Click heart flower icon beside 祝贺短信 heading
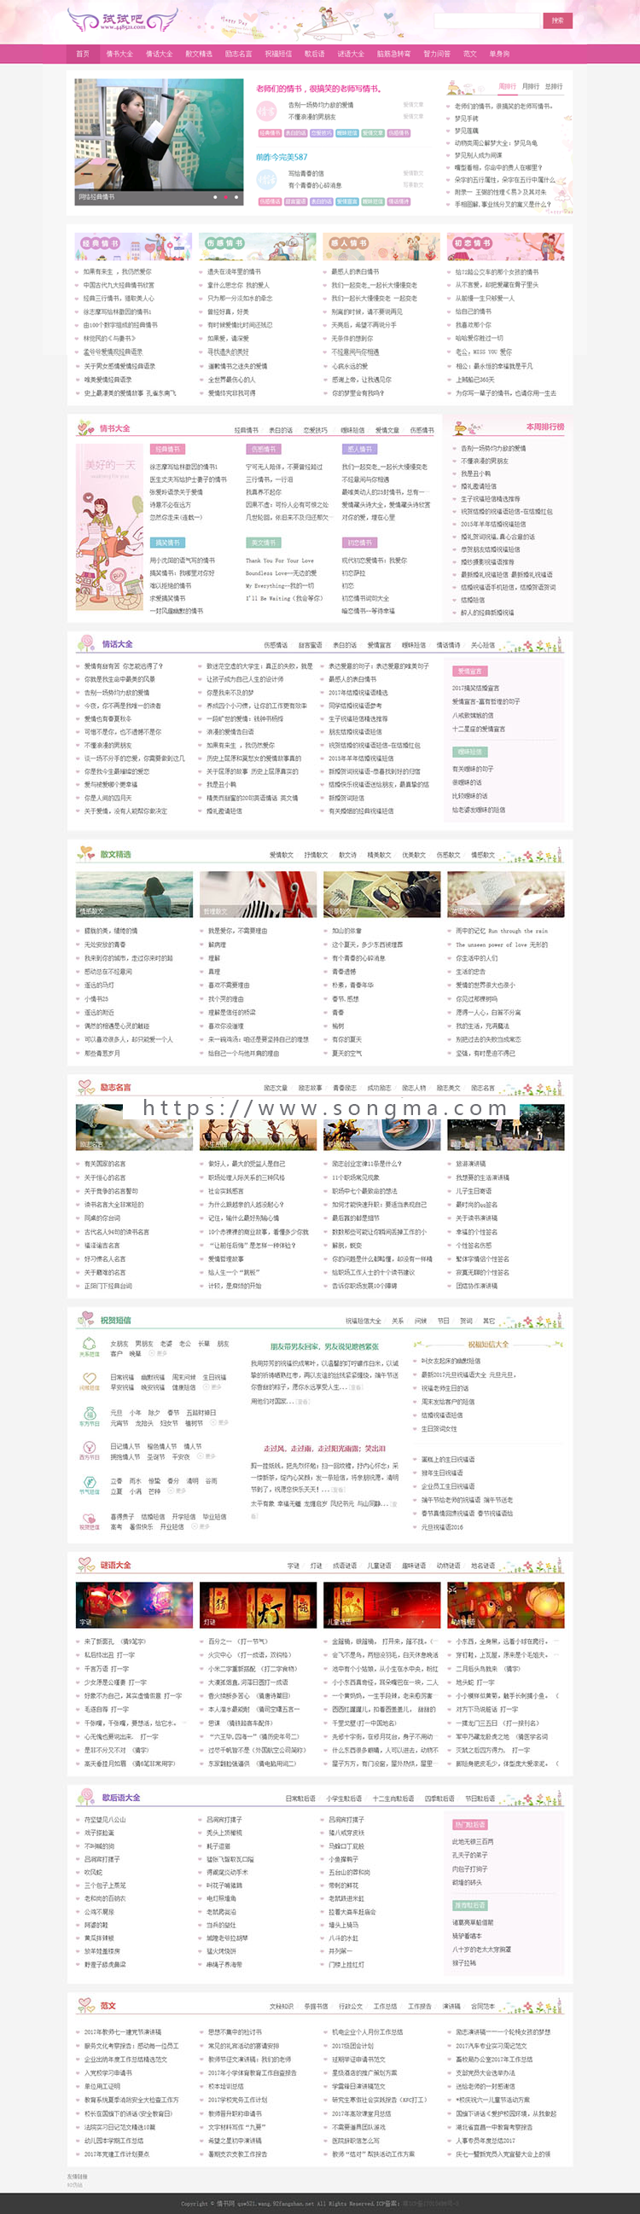 coord(86,1319)
